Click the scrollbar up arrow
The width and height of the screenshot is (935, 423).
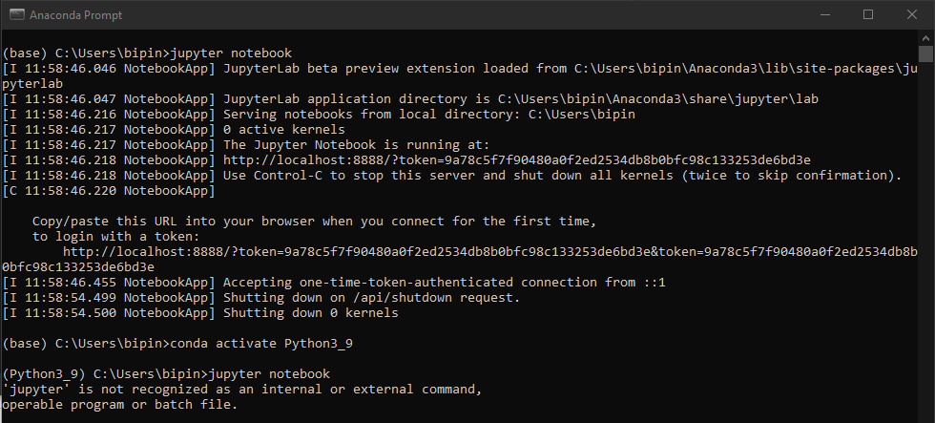(x=925, y=37)
